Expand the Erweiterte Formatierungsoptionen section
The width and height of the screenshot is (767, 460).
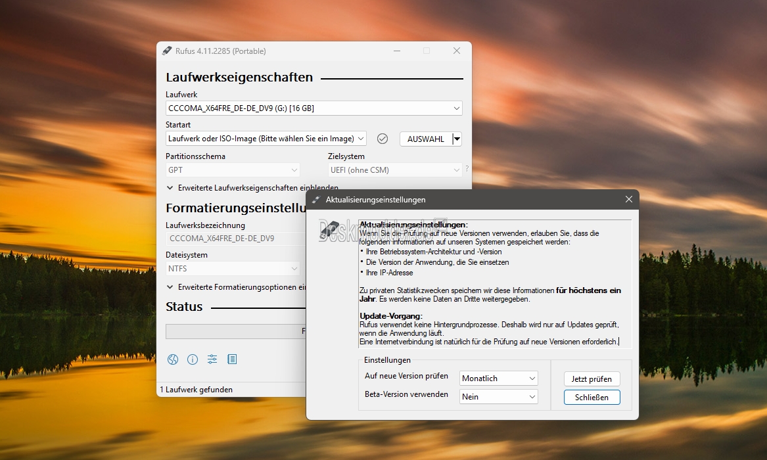click(238, 287)
